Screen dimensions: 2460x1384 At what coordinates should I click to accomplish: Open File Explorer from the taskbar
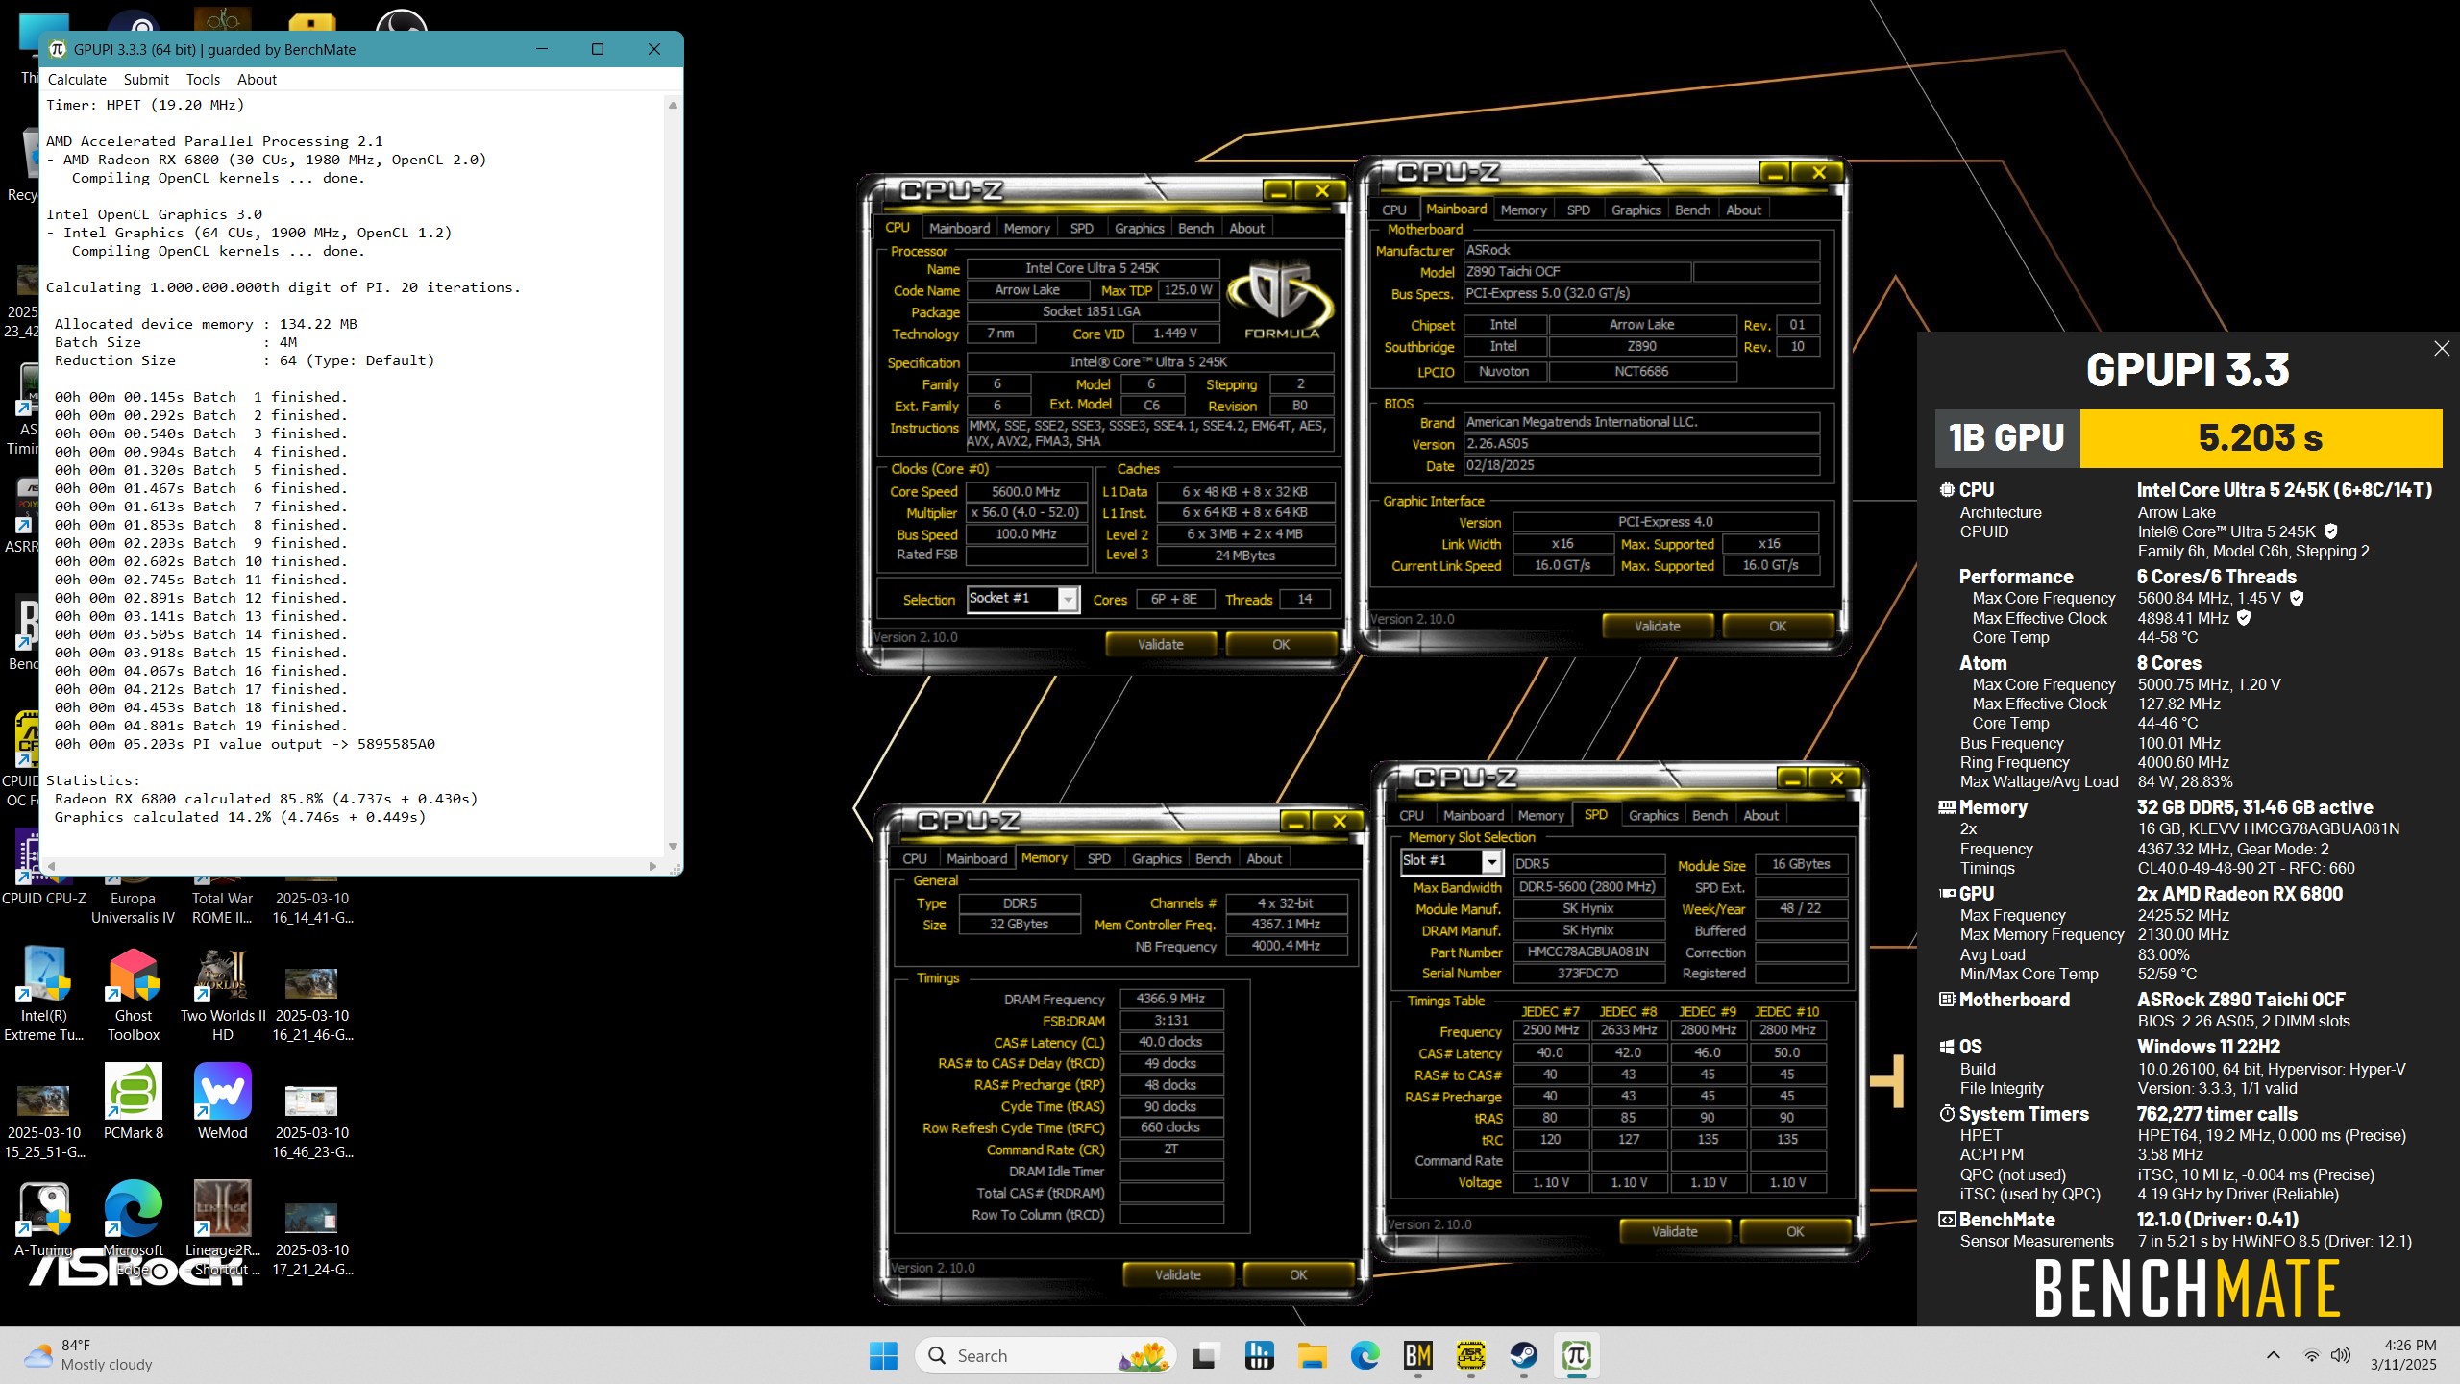click(1312, 1355)
